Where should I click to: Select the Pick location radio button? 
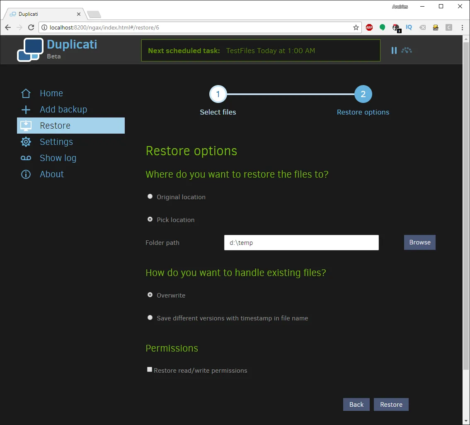[150, 220]
